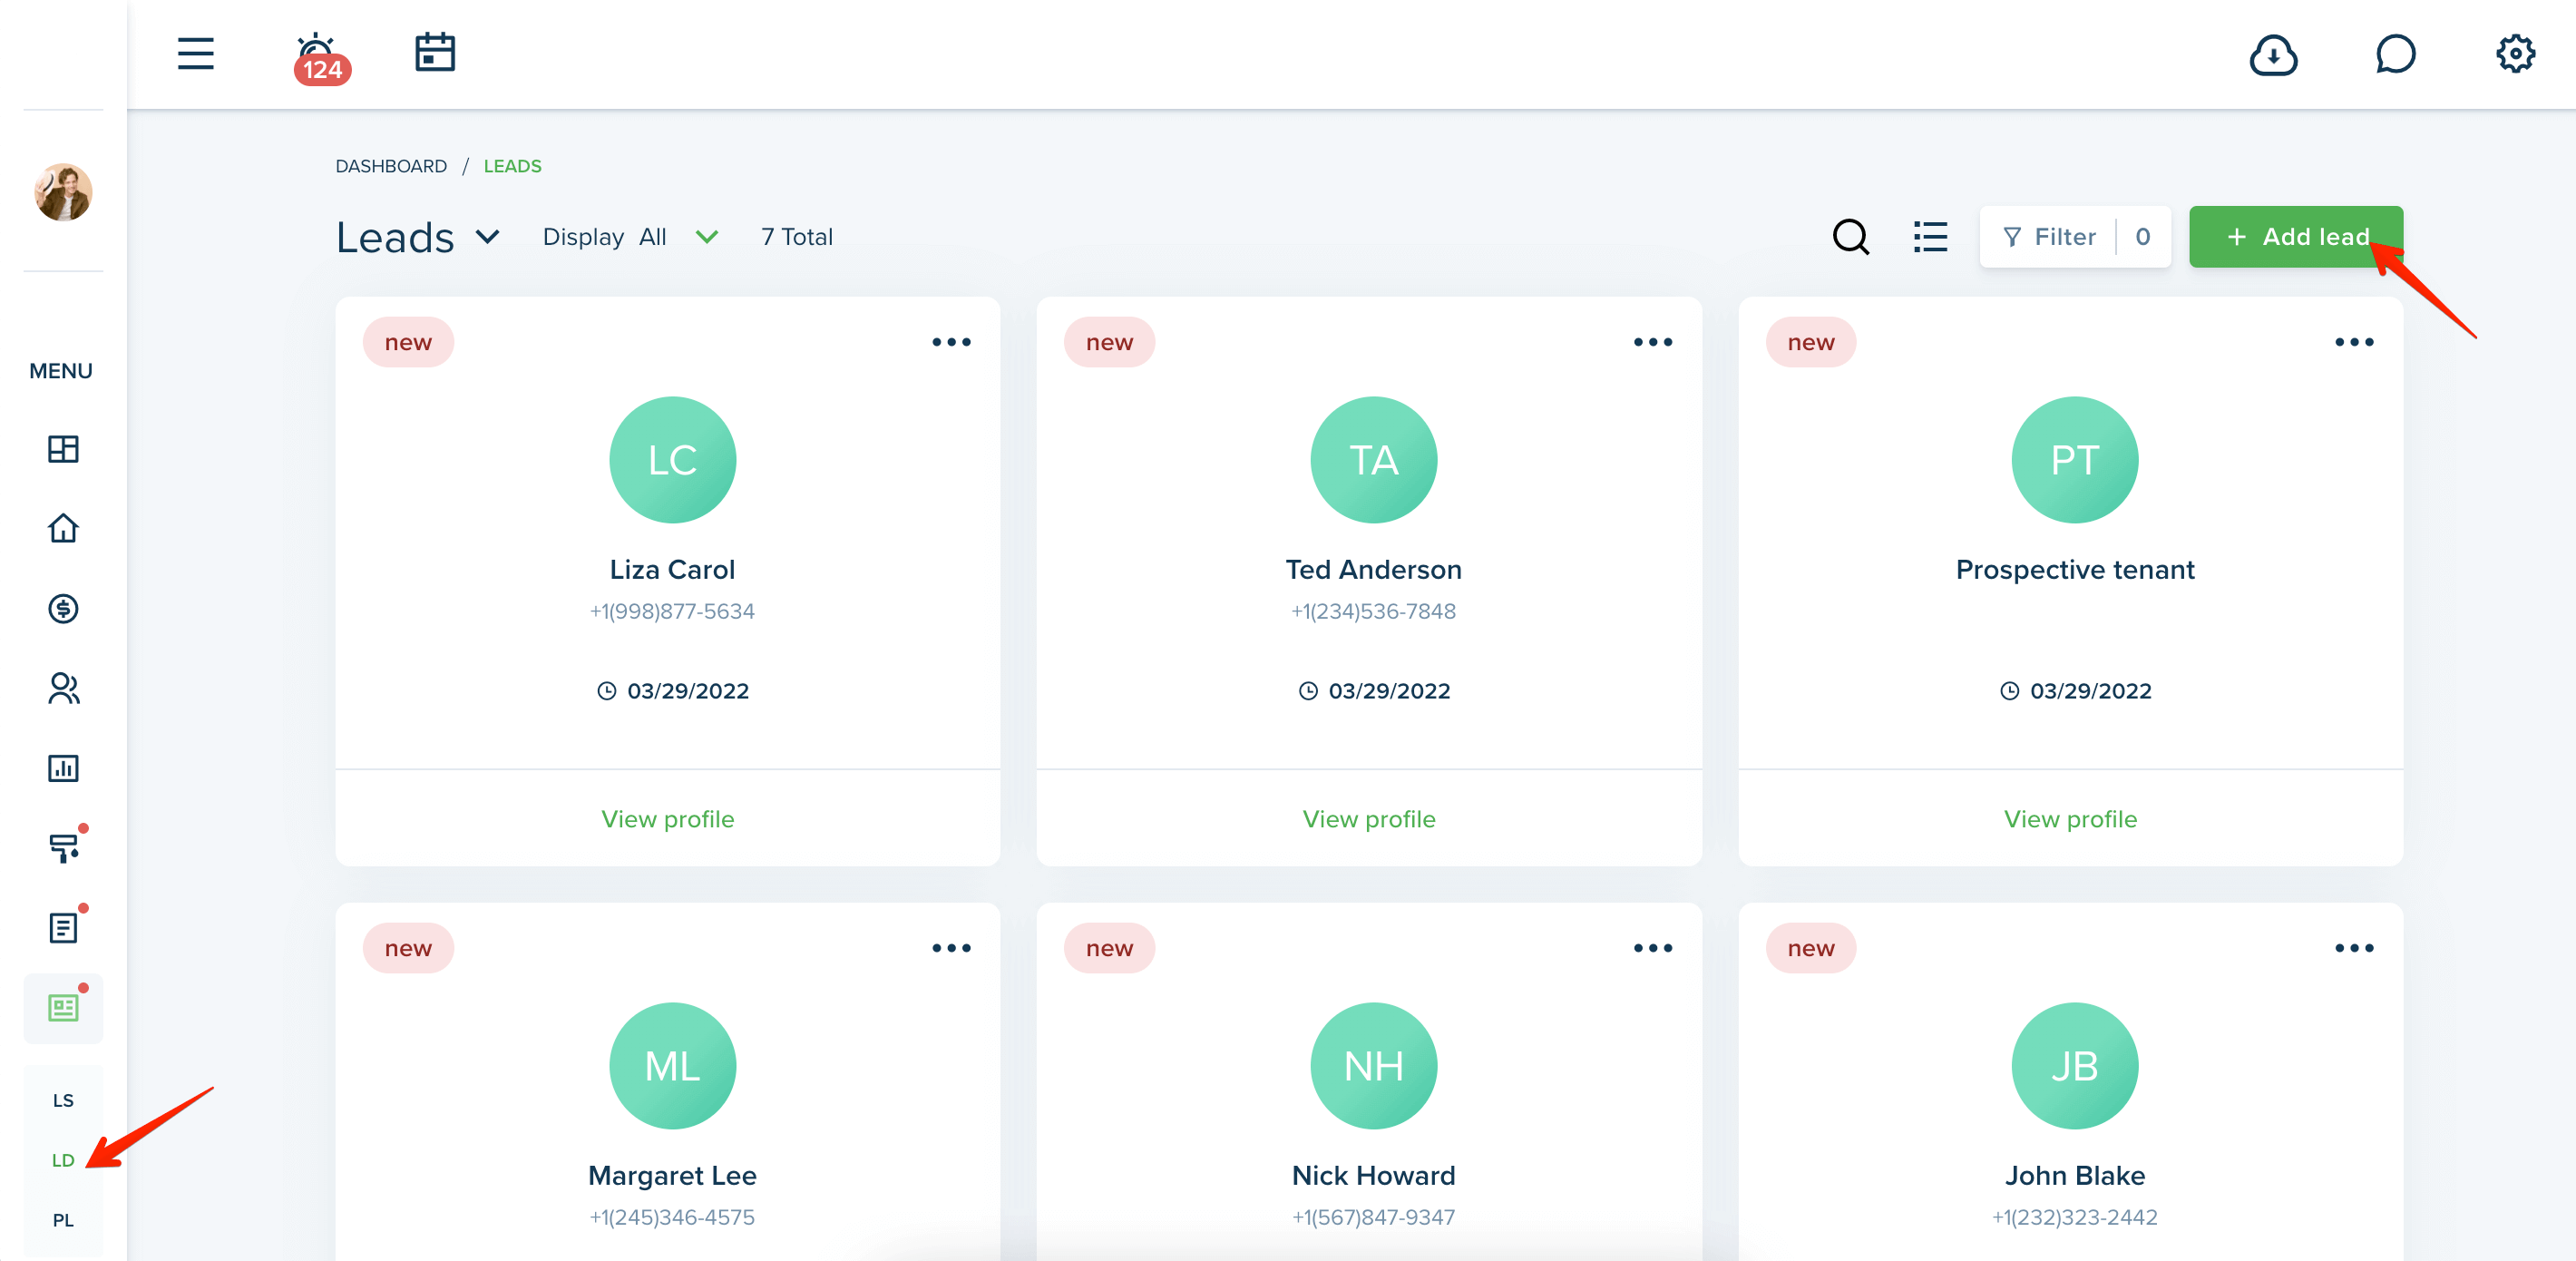Image resolution: width=2576 pixels, height=1261 pixels.
Task: Click phone number +1(567)847-9347
Action: click(1373, 1217)
